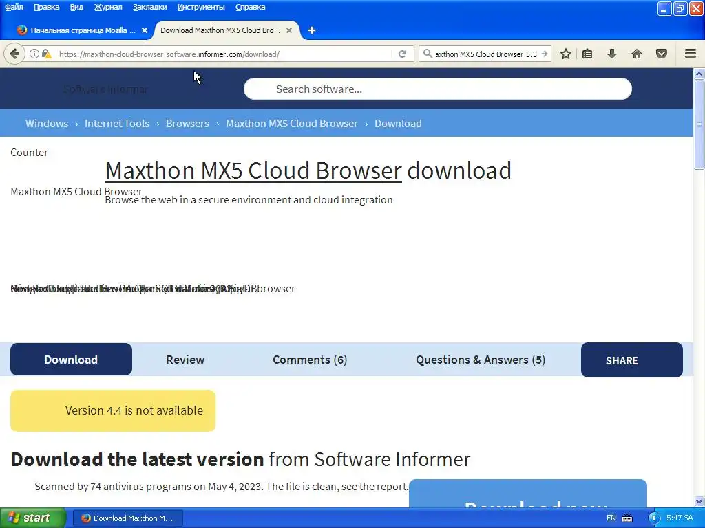This screenshot has width=705, height=528.
Task: Open Maxthon MX5 Cloud Browser breadcrumb link
Action: click(x=292, y=124)
